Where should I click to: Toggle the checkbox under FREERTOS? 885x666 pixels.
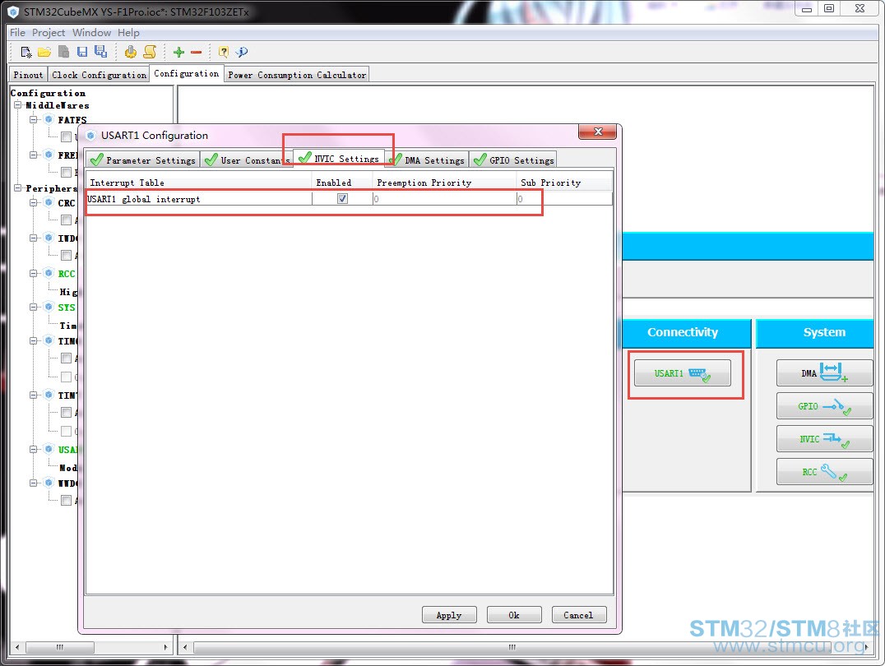[x=66, y=172]
